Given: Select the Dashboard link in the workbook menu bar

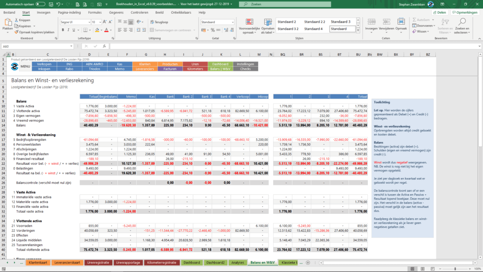Looking at the screenshot, I should [220, 64].
